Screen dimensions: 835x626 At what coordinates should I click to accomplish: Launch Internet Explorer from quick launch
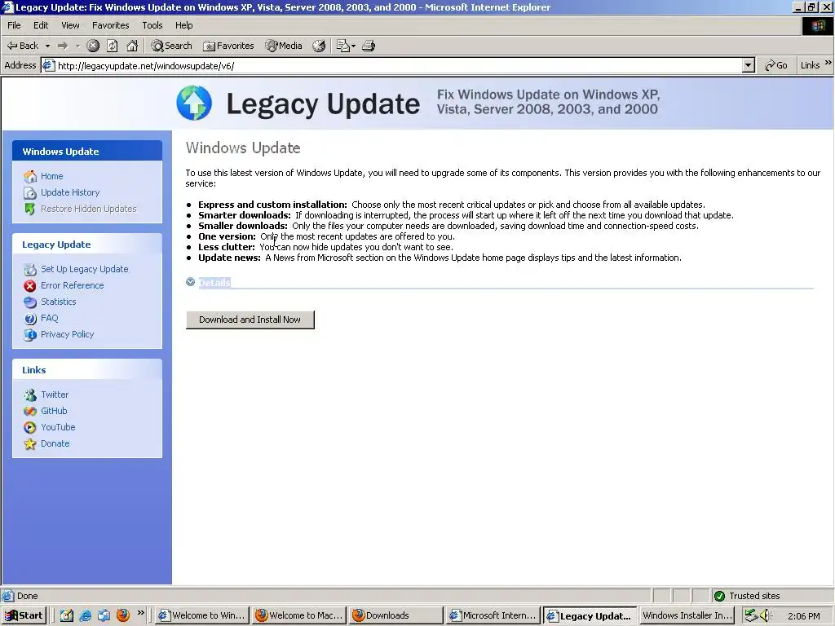85,615
